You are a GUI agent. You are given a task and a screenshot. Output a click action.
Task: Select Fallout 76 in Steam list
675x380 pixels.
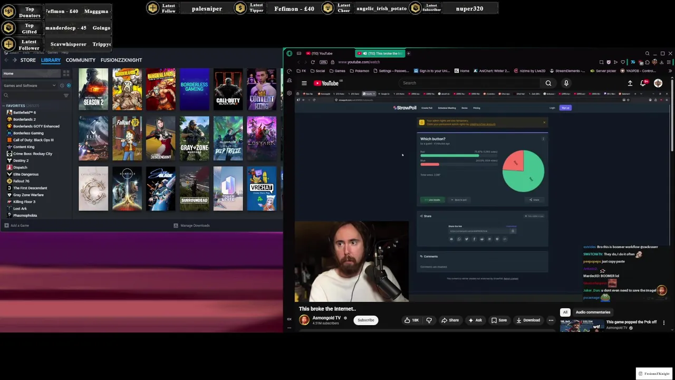pyautogui.click(x=21, y=181)
